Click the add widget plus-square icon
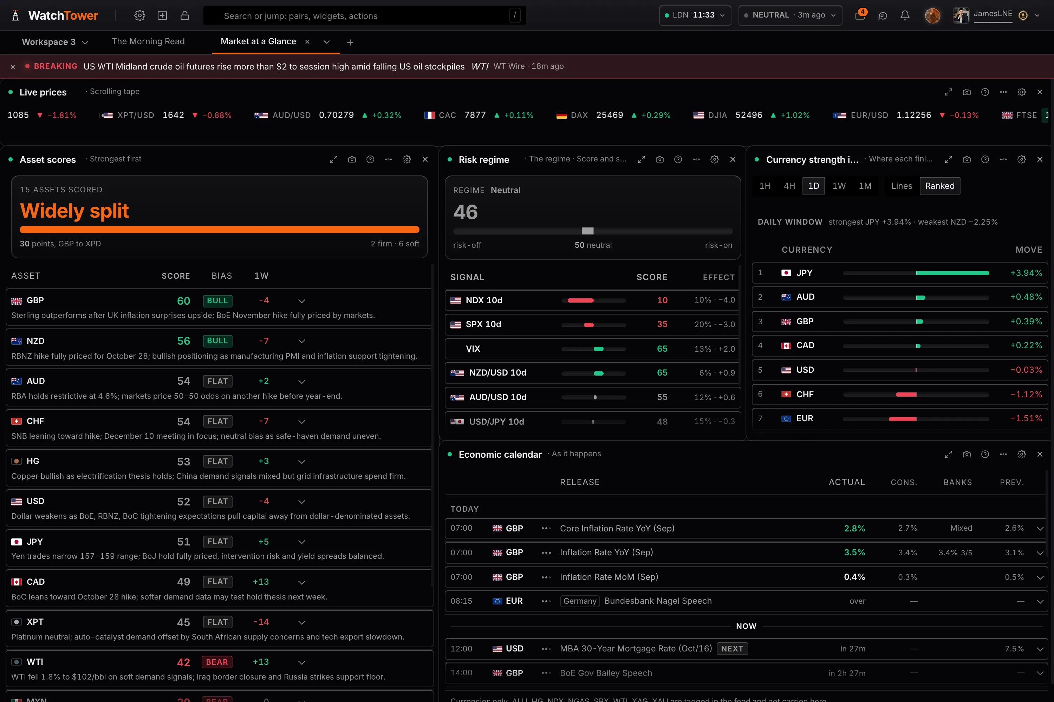1054x702 pixels. point(162,16)
